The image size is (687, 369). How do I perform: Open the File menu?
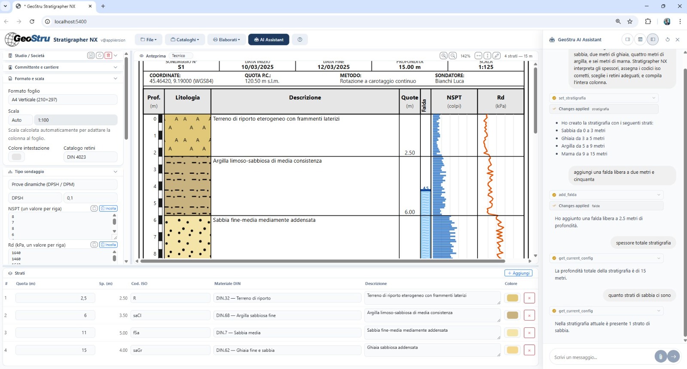pos(149,39)
